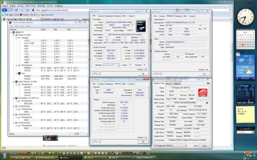
Task: Collapse the AMD Phenom X4 tree node
Action: (14, 82)
